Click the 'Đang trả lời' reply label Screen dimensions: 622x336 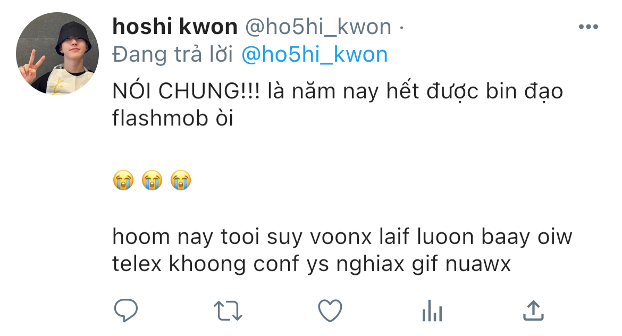[x=173, y=54]
